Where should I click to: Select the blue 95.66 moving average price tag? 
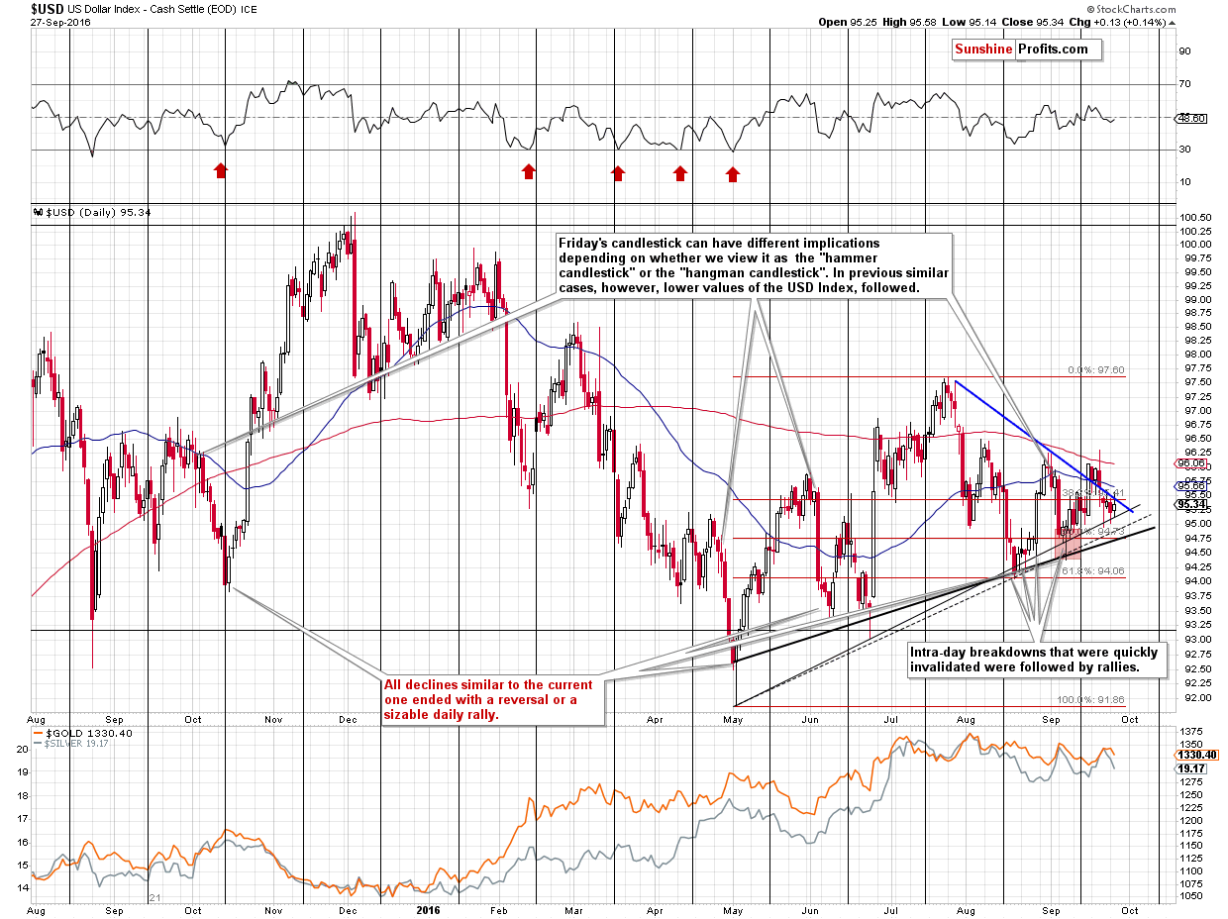1189,486
